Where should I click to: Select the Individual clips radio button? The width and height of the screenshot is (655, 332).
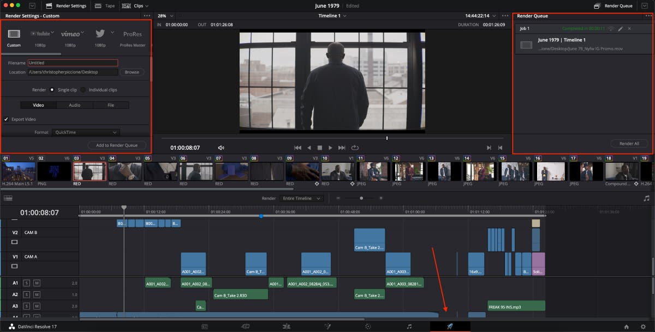(84, 90)
